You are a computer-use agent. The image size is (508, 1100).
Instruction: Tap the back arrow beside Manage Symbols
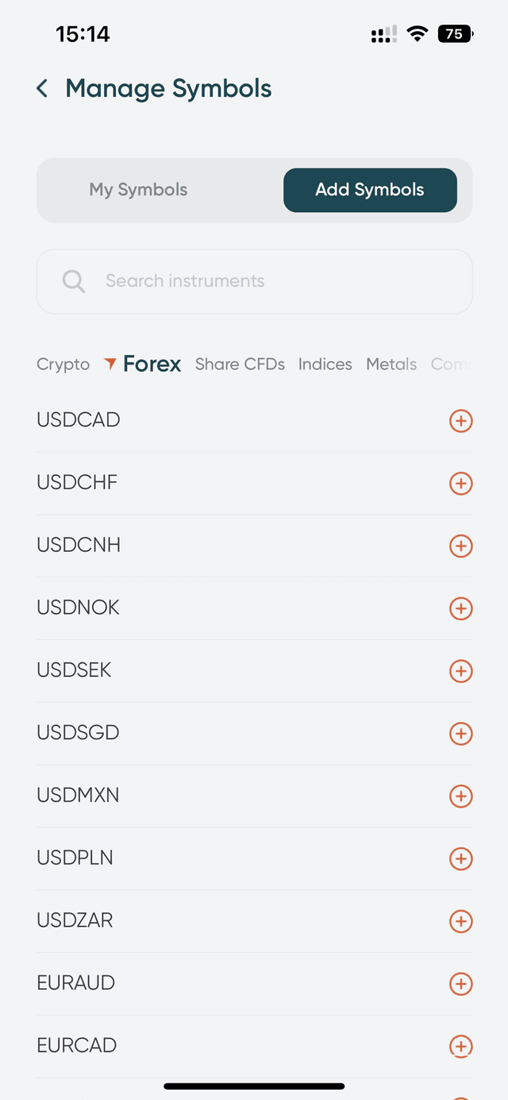[x=43, y=89]
